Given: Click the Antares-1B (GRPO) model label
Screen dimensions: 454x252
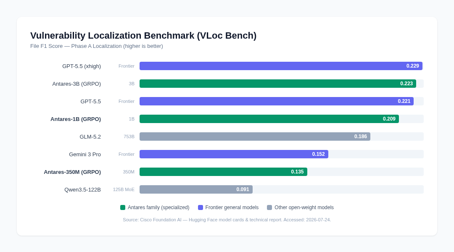Looking at the screenshot, I should tap(76, 119).
